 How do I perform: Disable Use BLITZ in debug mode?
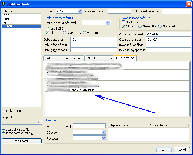tap(48, 29)
